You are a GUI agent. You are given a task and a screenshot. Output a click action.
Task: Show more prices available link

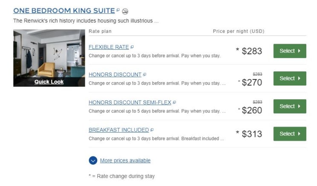pyautogui.click(x=125, y=161)
